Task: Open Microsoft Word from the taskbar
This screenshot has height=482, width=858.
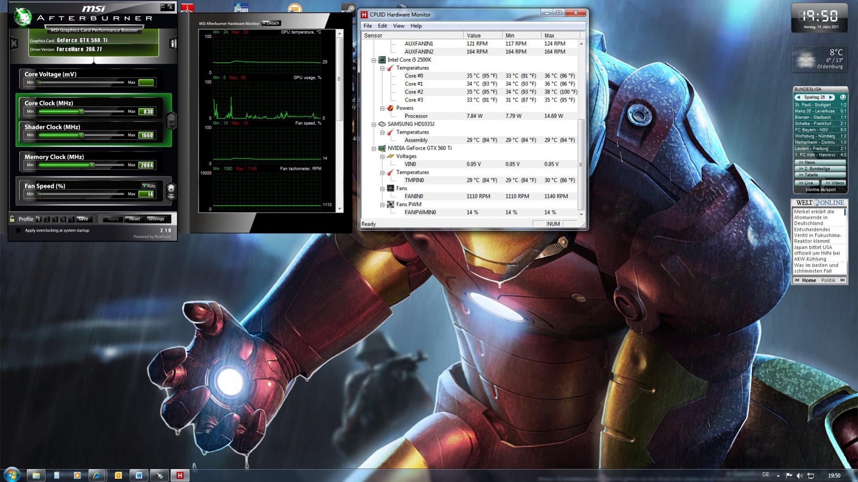Action: point(139,475)
